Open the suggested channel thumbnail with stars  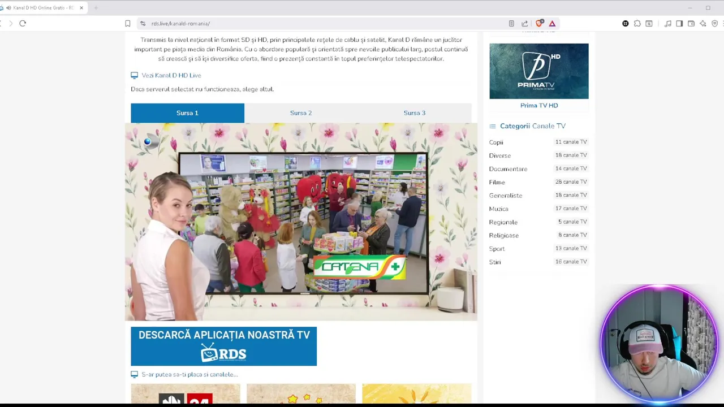(x=301, y=394)
